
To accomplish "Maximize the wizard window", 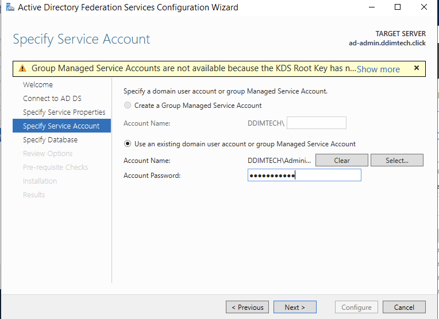I will [x=397, y=7].
